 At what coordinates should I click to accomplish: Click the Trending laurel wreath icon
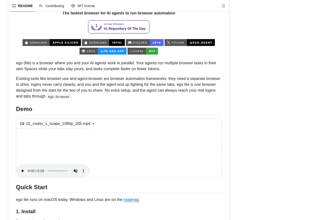[96, 27]
